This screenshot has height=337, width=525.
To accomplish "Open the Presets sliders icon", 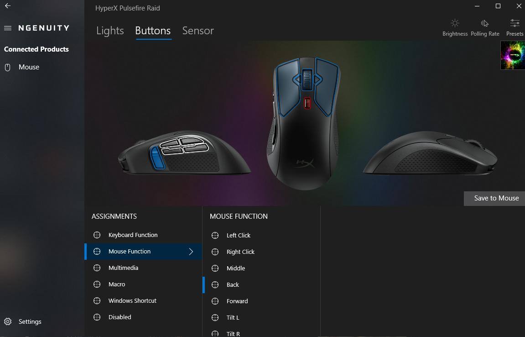I will tap(515, 23).
